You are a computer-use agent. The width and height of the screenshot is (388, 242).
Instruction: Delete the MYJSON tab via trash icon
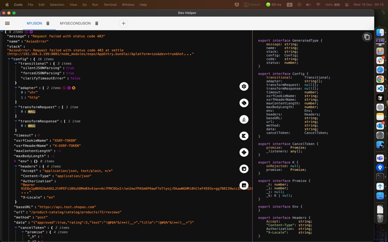point(48,23)
